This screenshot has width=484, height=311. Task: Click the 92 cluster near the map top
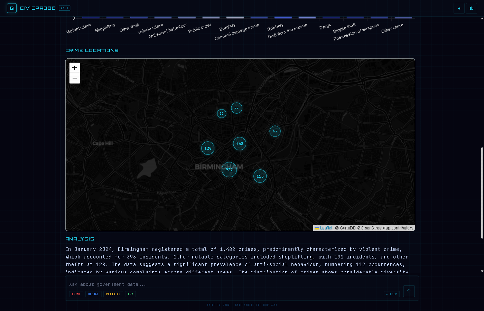(x=236, y=108)
